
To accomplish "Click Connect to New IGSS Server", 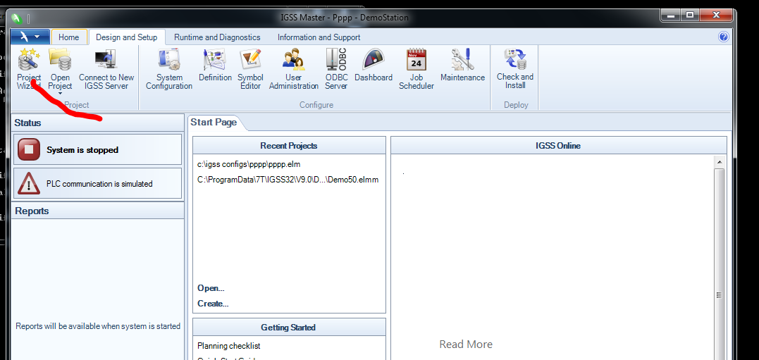I will pyautogui.click(x=106, y=68).
